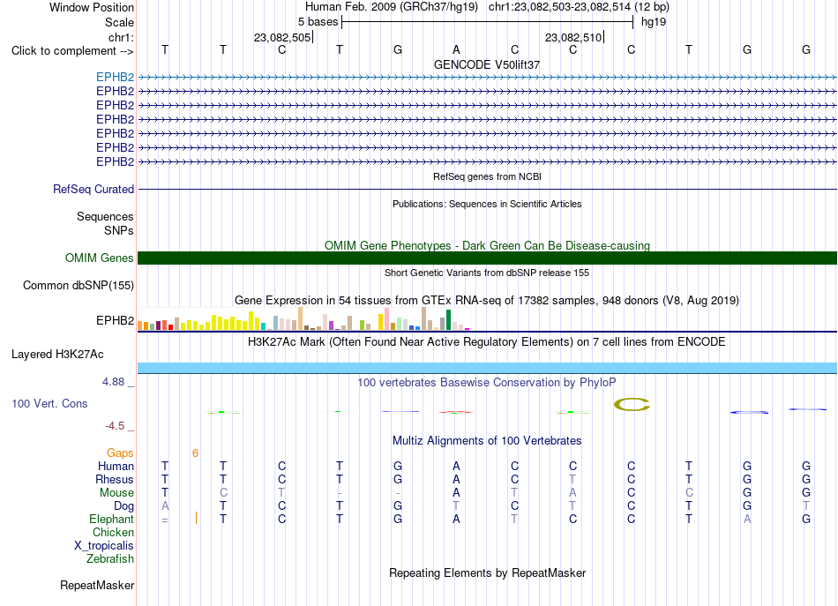Click the Common dbSNP(155) track label
Viewport: 838px width, 606px height.
[x=79, y=286]
